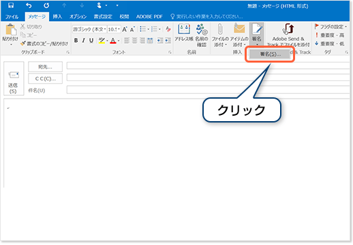Decrease font size with the small A

(132, 29)
